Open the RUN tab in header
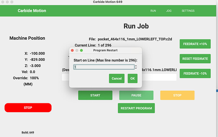218x137 pixels. [153, 11]
